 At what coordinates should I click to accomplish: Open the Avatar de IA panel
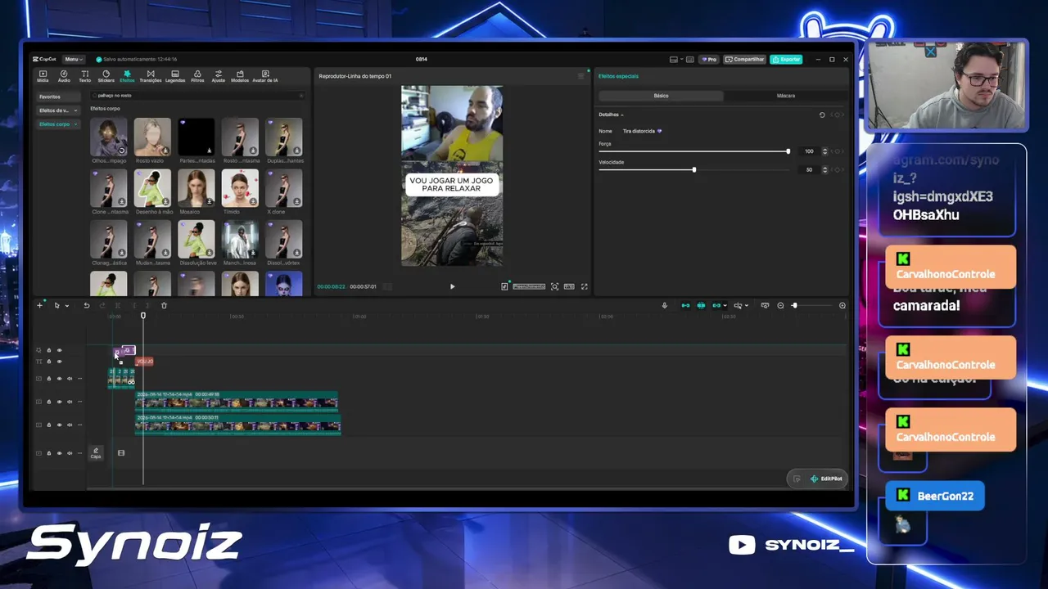click(265, 76)
